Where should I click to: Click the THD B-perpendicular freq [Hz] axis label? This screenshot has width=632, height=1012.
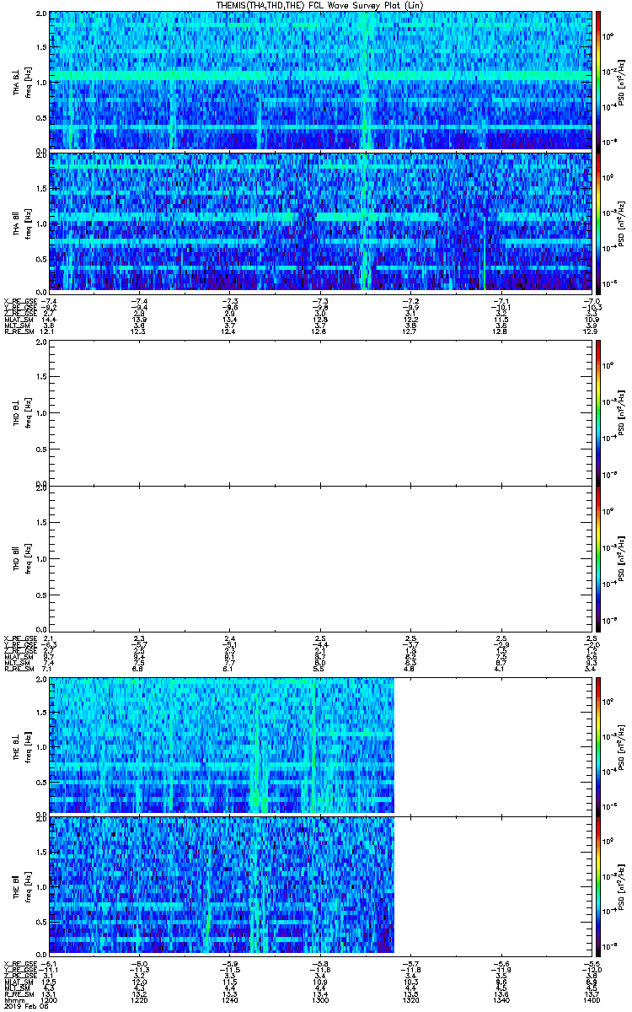coord(27,413)
